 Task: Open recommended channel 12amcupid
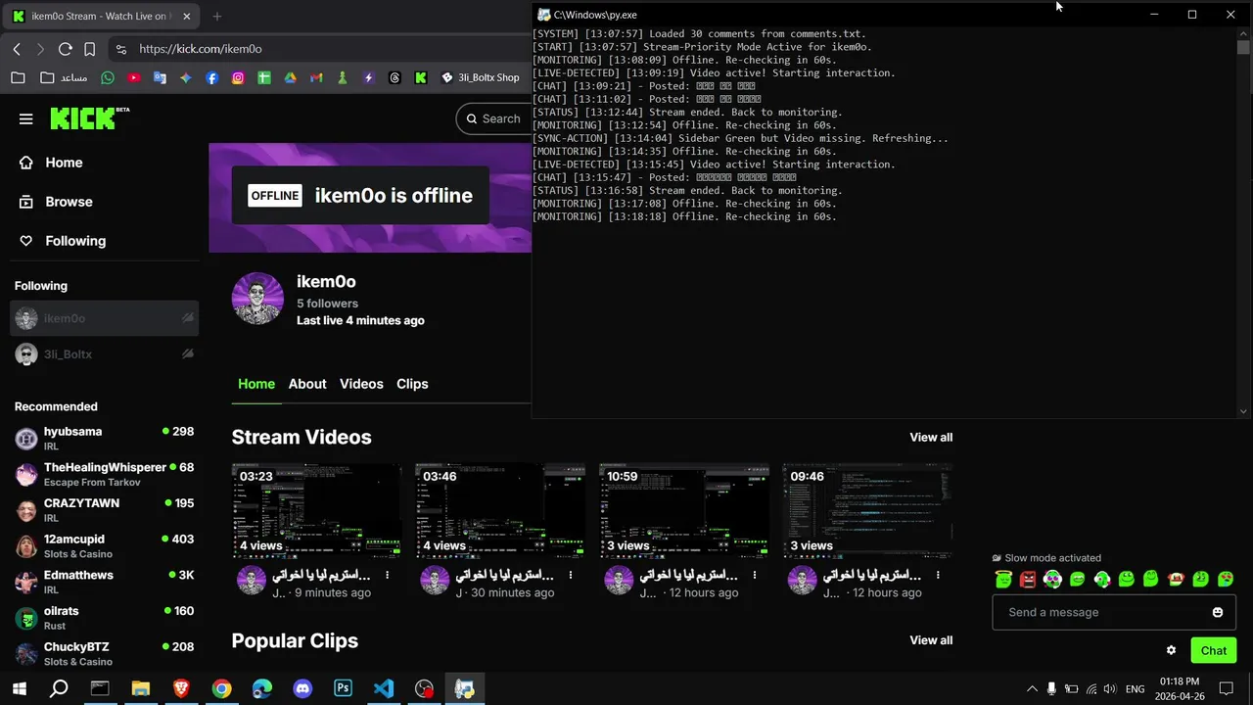[x=104, y=546]
